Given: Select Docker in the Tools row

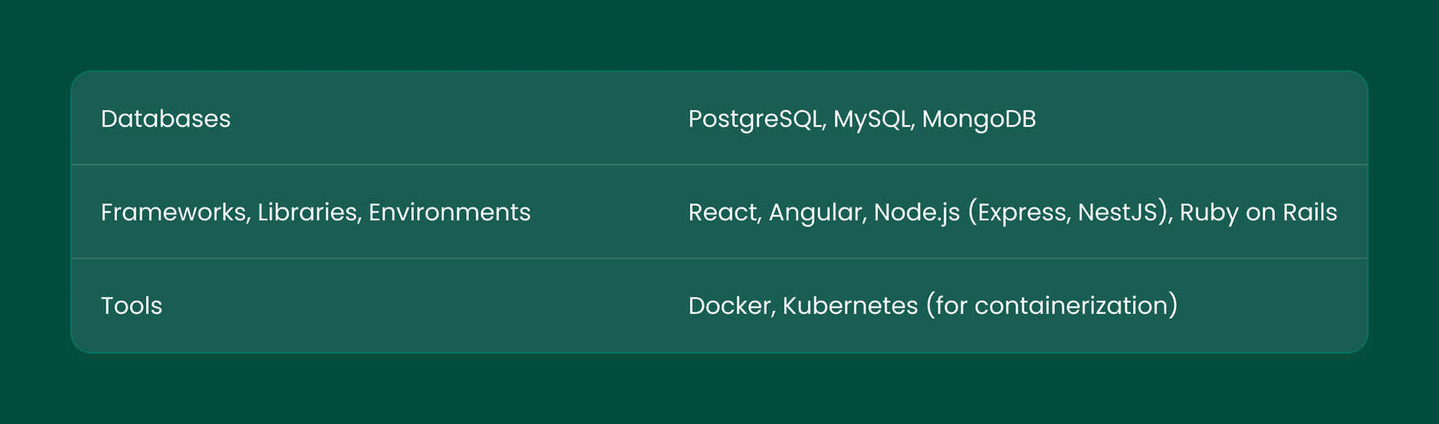Looking at the screenshot, I should (x=731, y=306).
